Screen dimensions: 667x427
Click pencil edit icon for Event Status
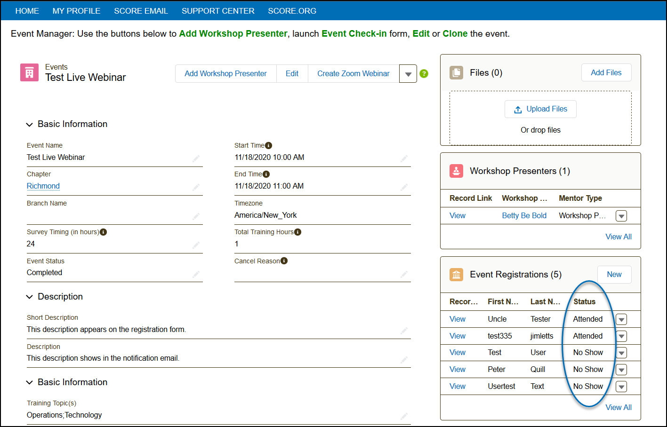click(x=196, y=274)
